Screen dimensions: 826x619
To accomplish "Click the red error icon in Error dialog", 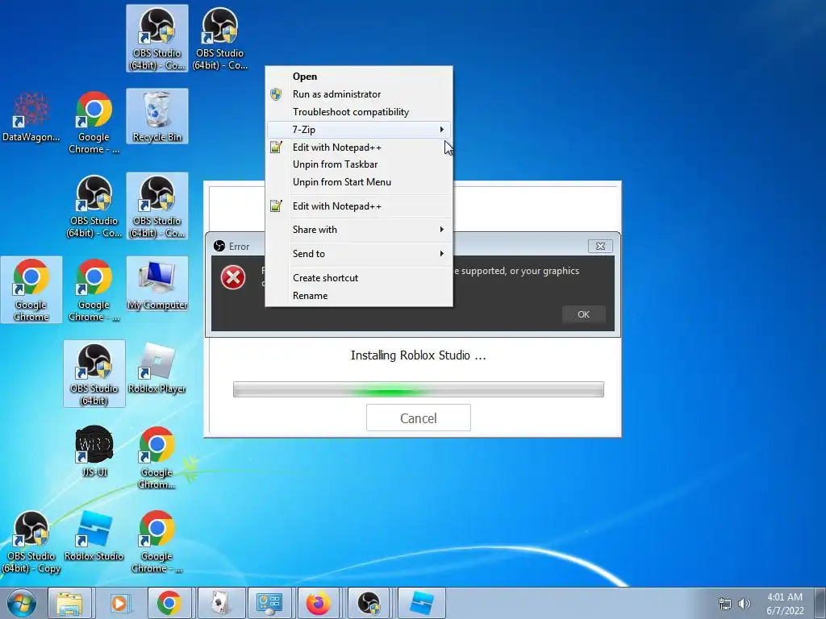I will pyautogui.click(x=233, y=277).
